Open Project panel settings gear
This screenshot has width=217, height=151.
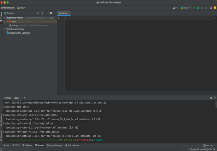pos(51,13)
